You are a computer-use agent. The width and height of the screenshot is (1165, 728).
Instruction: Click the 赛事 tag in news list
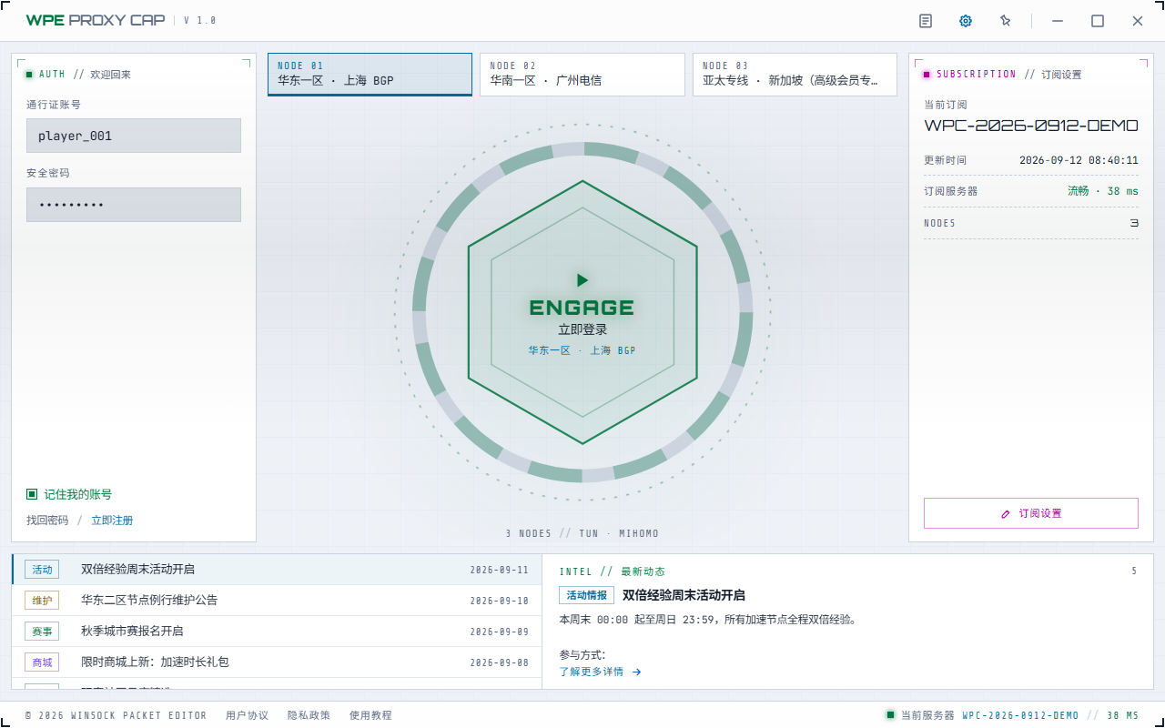(42, 632)
